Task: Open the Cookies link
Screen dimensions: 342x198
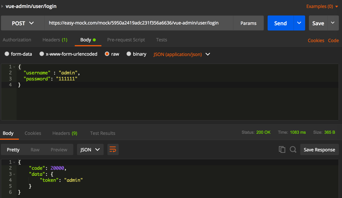Action: [x=316, y=41]
